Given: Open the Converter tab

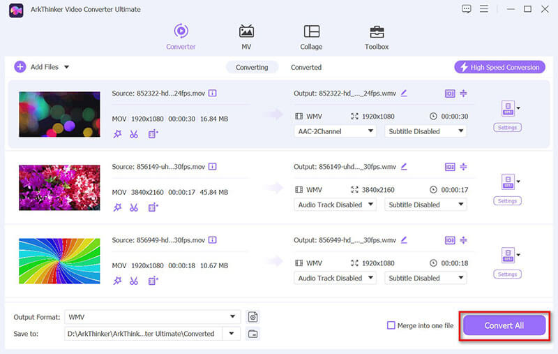Looking at the screenshot, I should click(x=181, y=37).
